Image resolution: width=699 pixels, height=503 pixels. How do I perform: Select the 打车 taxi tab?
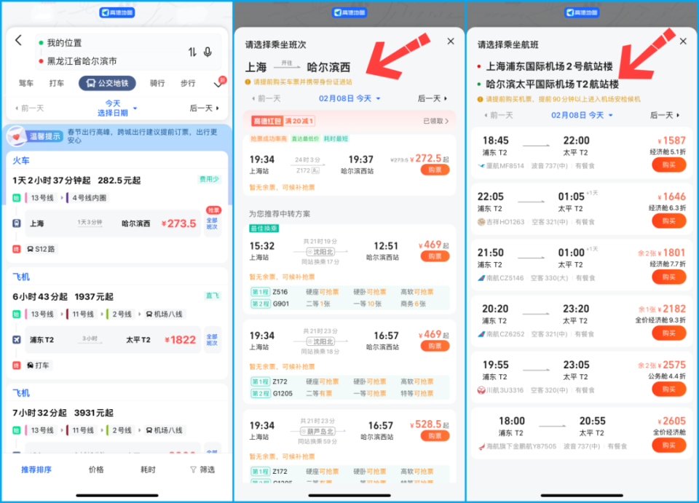click(x=56, y=83)
